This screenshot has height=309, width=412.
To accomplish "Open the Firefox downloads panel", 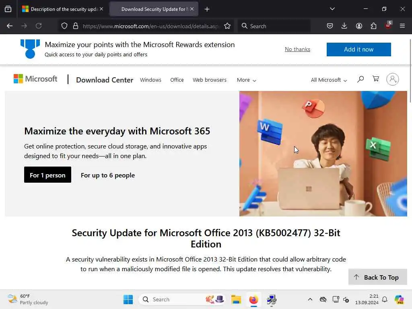I will [344, 26].
